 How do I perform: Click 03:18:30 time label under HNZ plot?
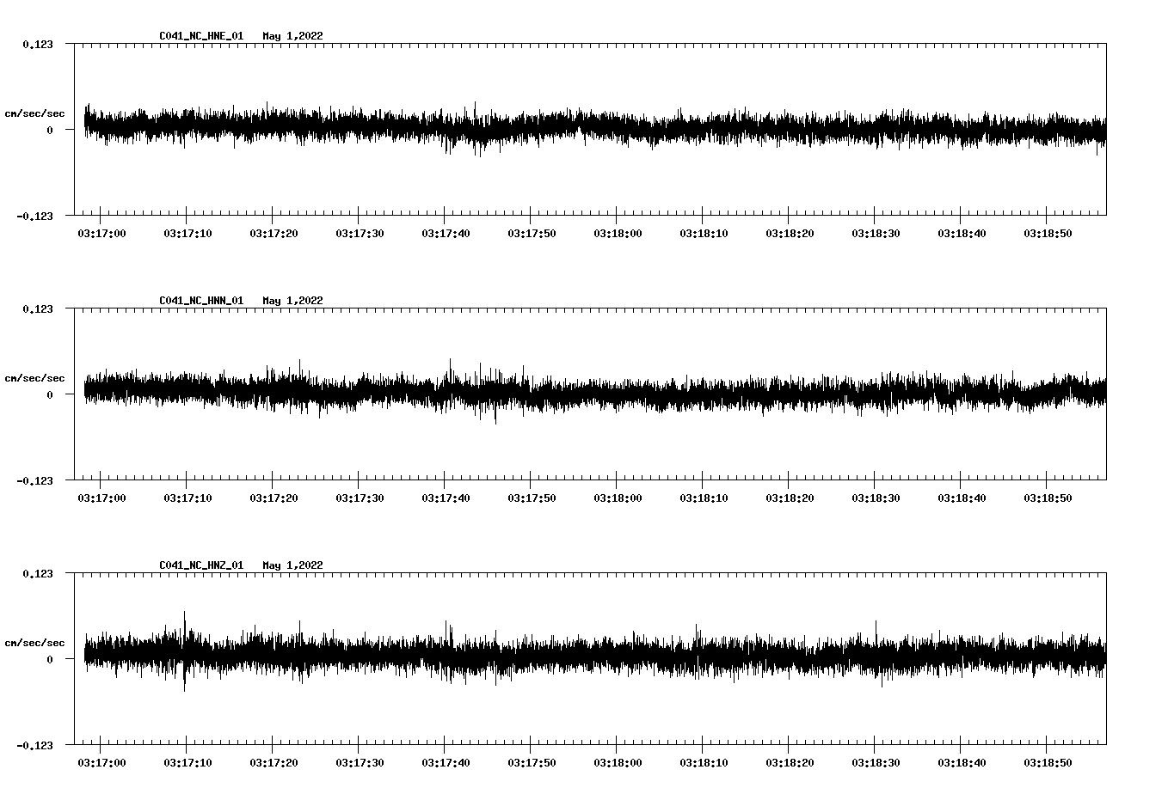pos(876,762)
